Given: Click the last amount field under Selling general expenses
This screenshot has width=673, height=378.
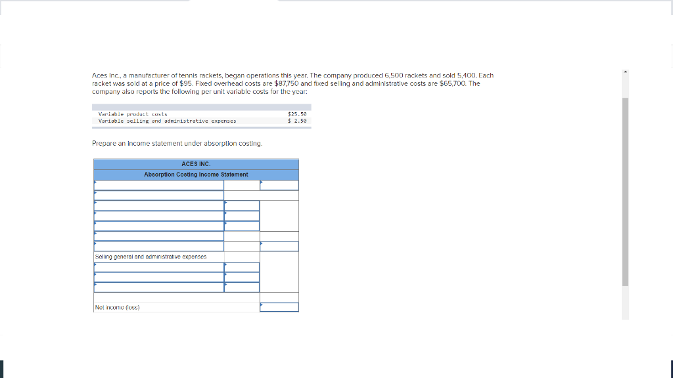Looking at the screenshot, I should coord(242,287).
